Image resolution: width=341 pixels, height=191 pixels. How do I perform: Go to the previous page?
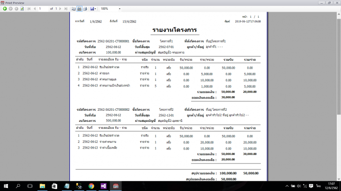coord(35,9)
